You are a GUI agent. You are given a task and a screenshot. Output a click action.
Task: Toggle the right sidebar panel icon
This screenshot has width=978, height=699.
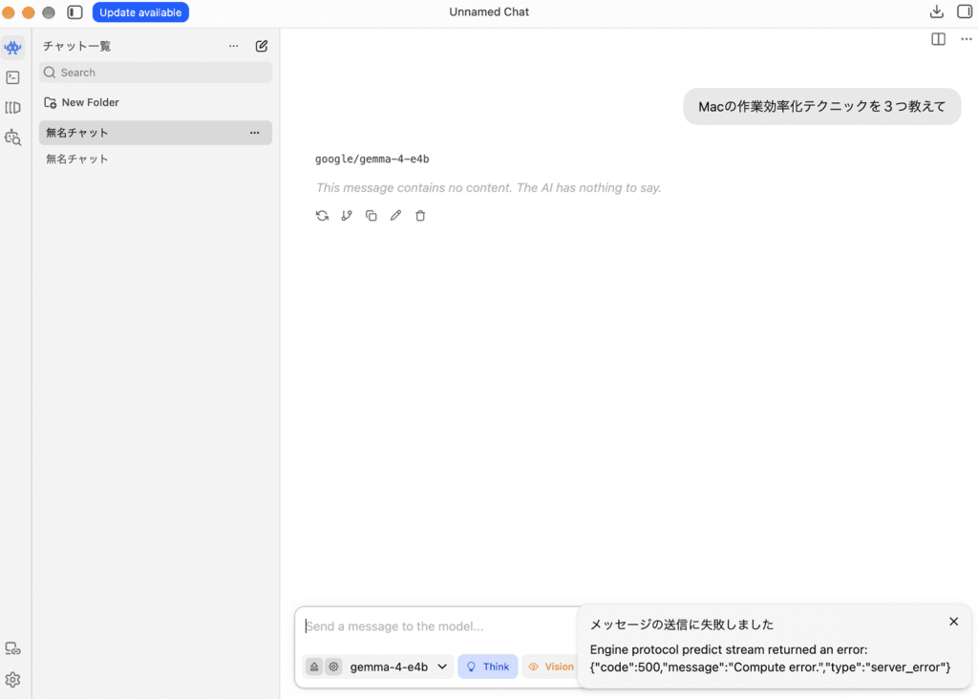[965, 11]
